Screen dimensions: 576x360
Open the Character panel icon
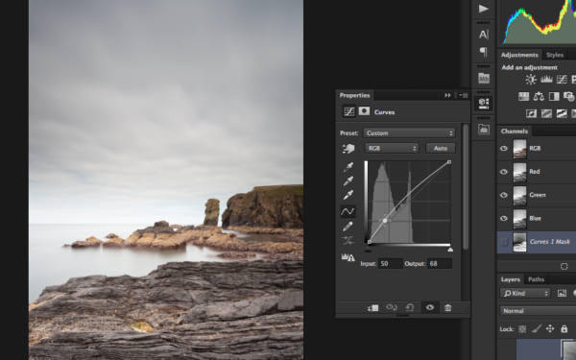pyautogui.click(x=484, y=35)
